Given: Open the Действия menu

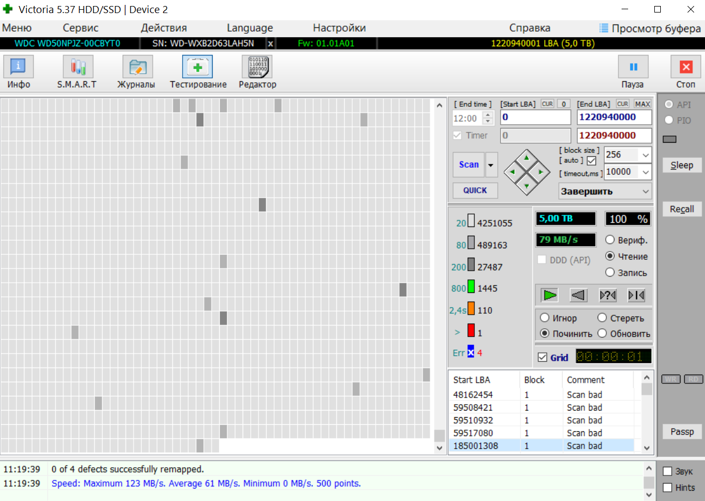Looking at the screenshot, I should tap(164, 28).
